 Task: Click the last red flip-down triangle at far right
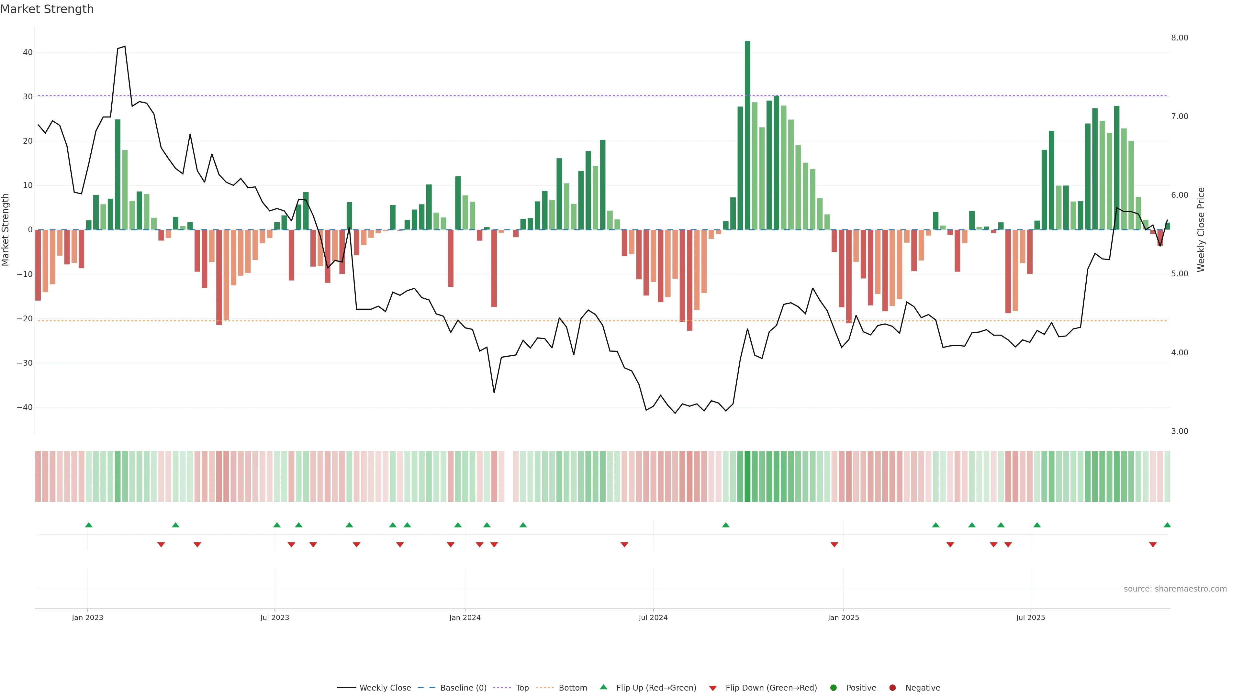(1153, 545)
